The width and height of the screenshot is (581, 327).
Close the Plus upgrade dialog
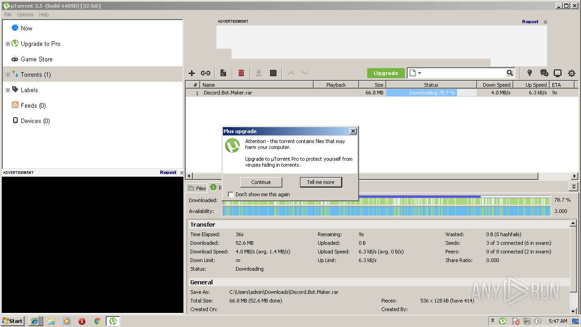353,131
